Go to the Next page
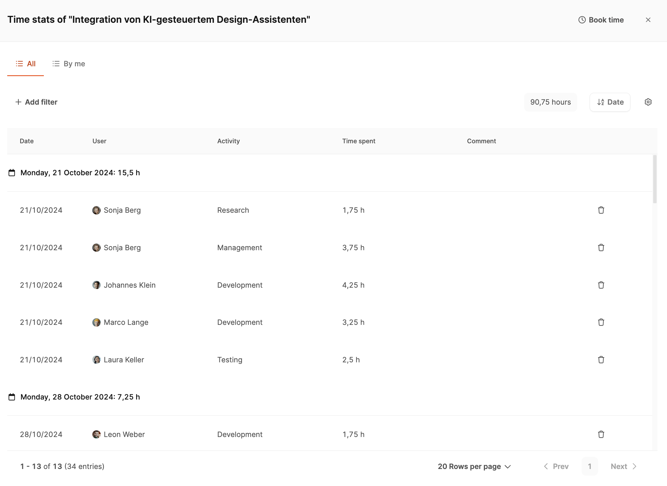The height and width of the screenshot is (486, 667). point(623,466)
